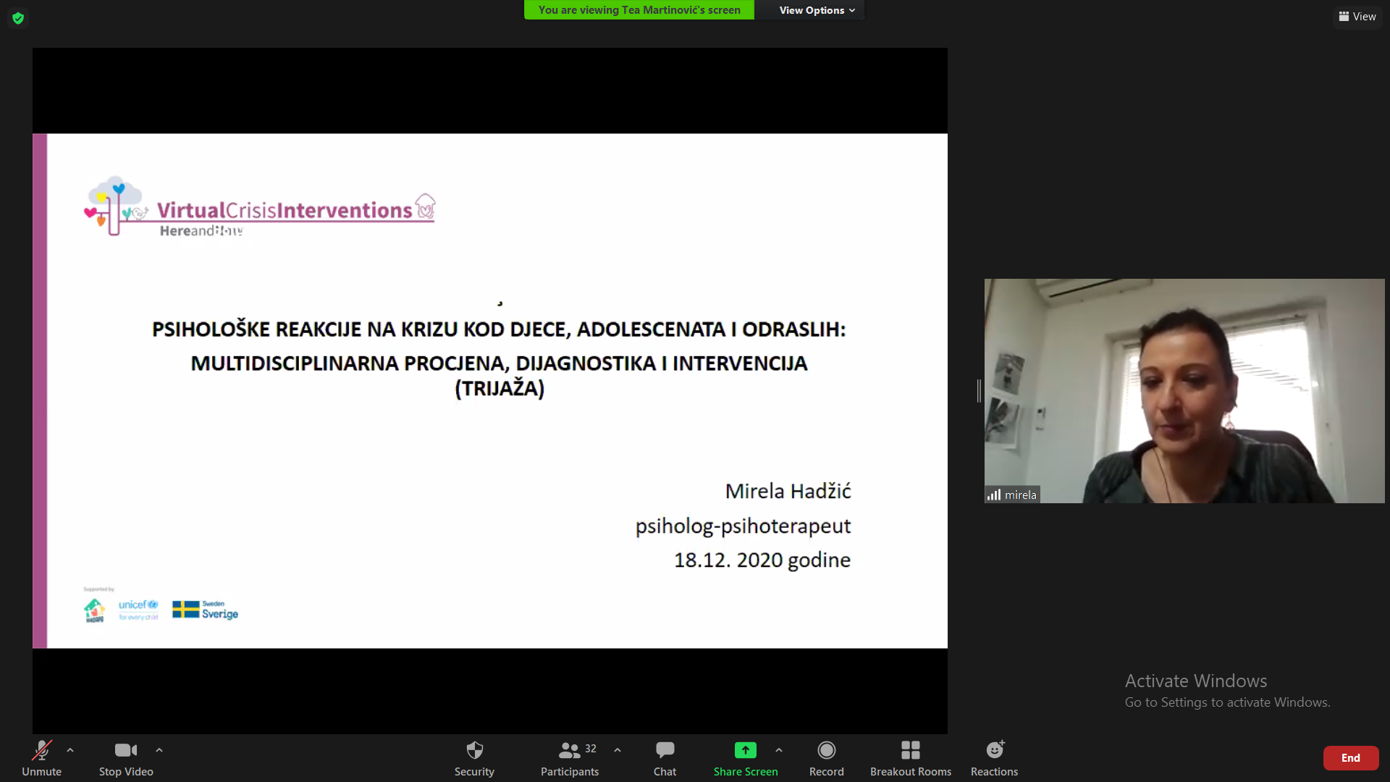The width and height of the screenshot is (1390, 782).
Task: Open the Reactions emoji menu
Action: click(994, 751)
